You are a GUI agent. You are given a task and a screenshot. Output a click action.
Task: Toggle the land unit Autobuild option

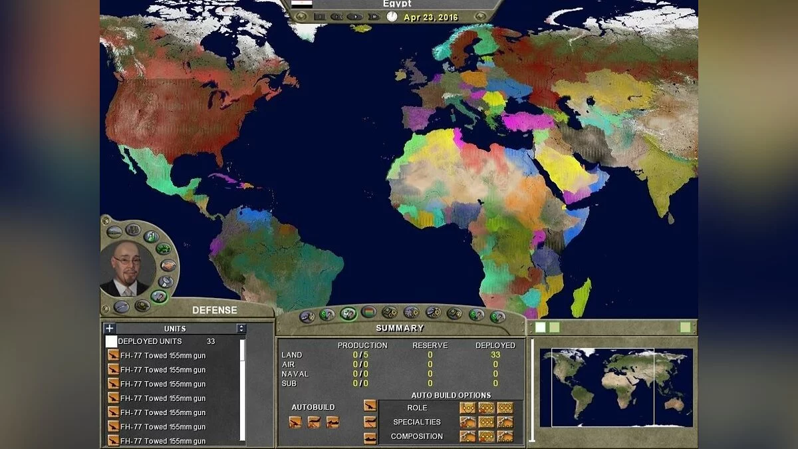click(x=295, y=422)
